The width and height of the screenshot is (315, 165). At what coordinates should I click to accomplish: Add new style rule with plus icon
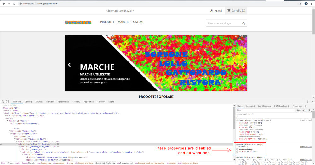point(310,110)
